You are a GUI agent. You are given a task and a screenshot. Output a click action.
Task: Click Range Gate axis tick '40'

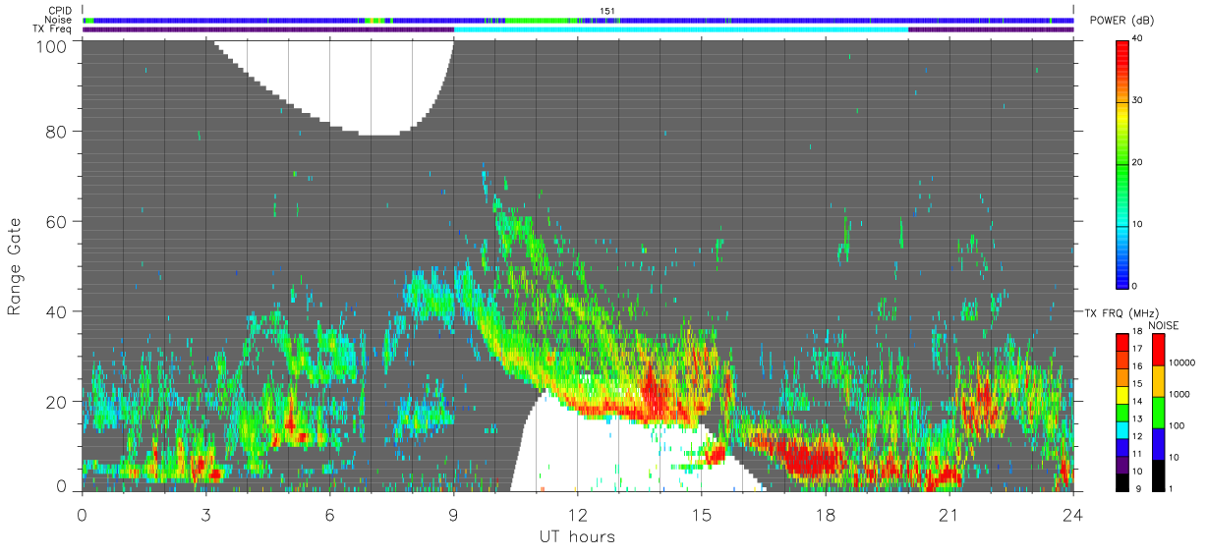[x=56, y=312]
